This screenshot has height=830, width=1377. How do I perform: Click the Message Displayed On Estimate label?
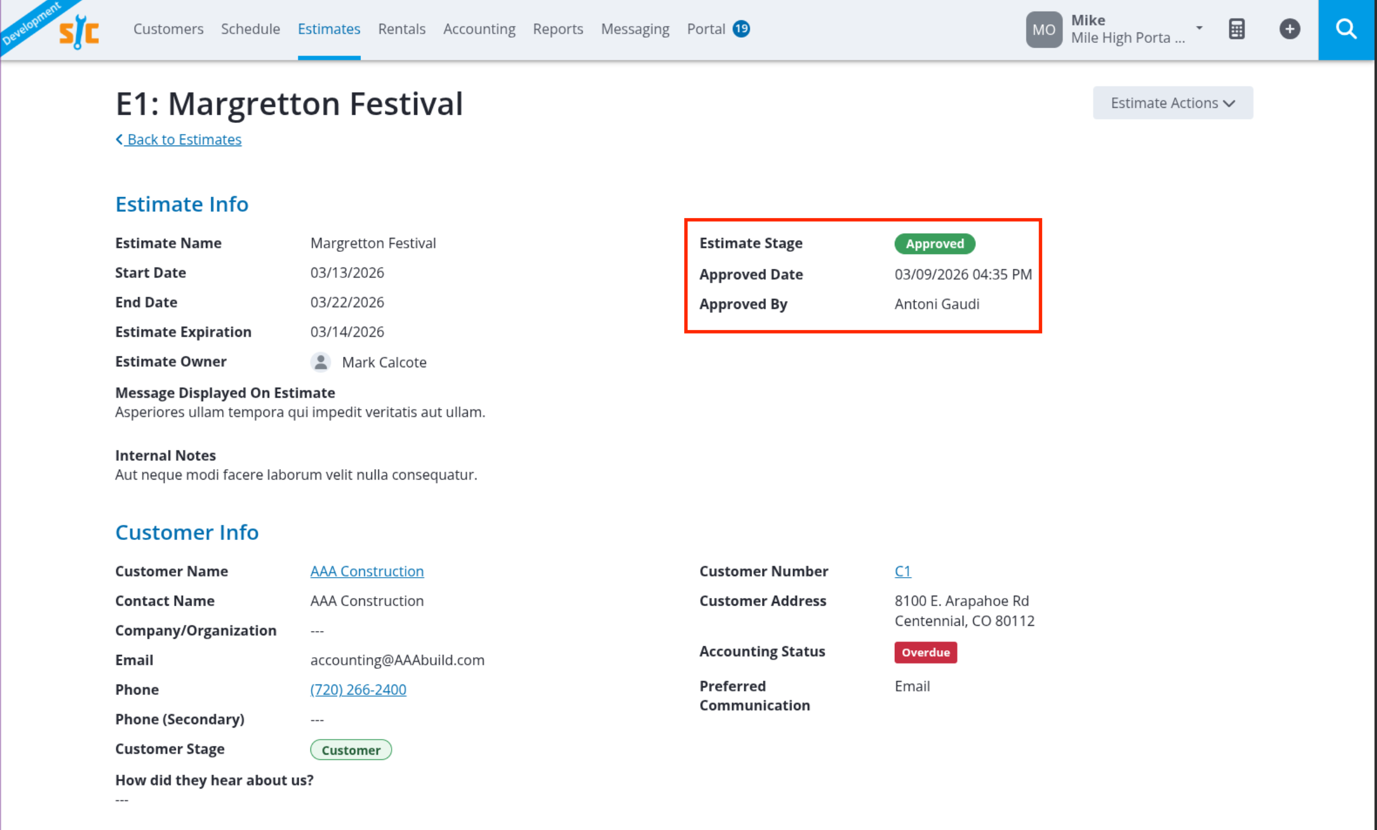tap(225, 392)
